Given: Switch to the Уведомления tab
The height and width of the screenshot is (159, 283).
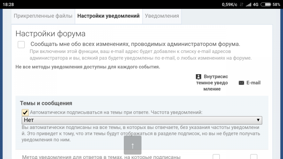Looking at the screenshot, I should pyautogui.click(x=162, y=16).
